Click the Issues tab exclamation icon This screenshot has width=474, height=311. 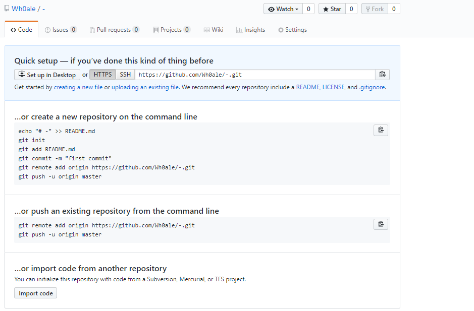47,30
